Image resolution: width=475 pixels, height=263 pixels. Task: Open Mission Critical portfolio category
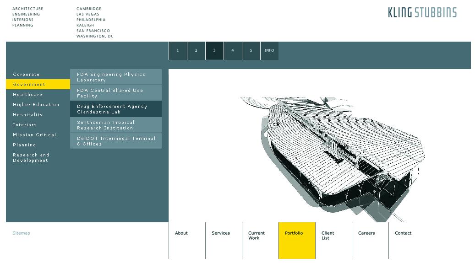[34, 135]
